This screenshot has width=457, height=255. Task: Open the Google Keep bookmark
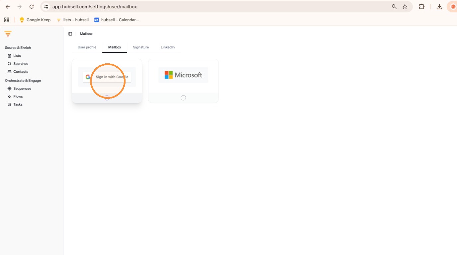pos(35,20)
